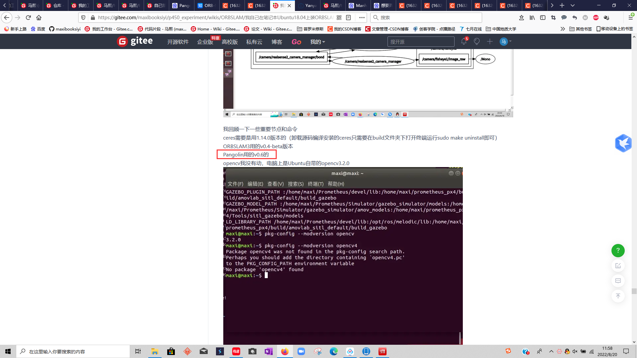The width and height of the screenshot is (637, 358).
Task: Click the page vertical scrollbar thumb
Action: (x=634, y=291)
